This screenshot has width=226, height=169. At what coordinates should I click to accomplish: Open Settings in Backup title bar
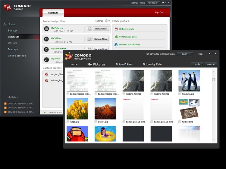(134, 3)
